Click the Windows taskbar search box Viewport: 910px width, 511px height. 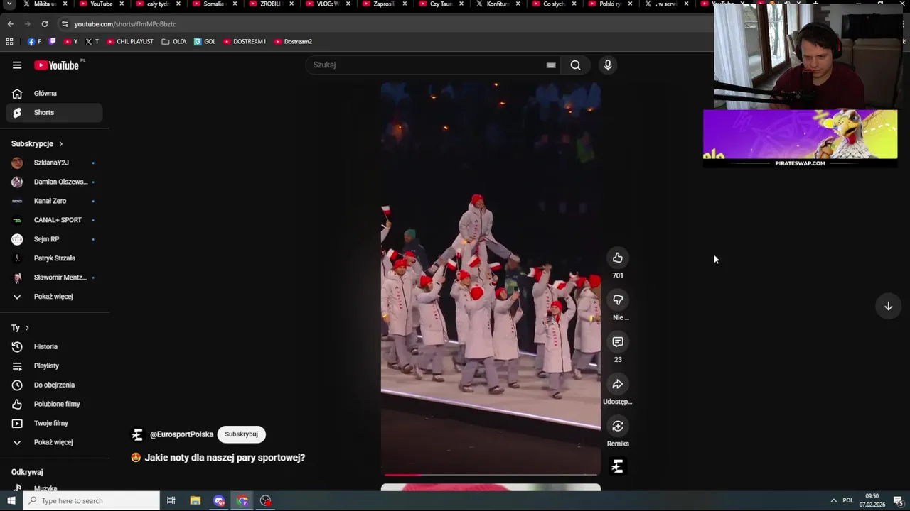coord(92,500)
